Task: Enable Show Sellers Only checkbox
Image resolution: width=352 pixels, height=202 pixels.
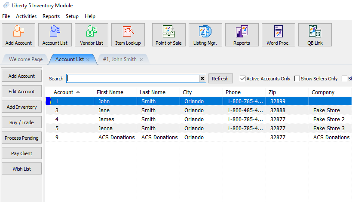Action: click(x=297, y=79)
